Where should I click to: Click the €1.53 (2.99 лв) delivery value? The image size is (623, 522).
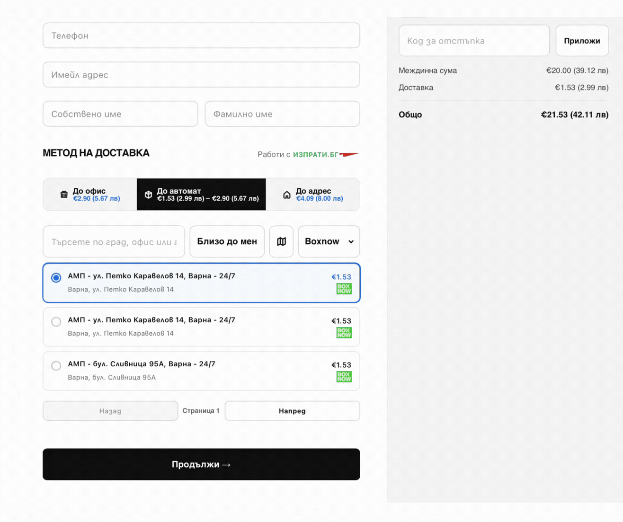(581, 88)
